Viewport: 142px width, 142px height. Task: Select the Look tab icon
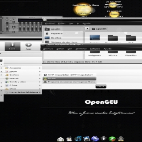coord(12,45)
